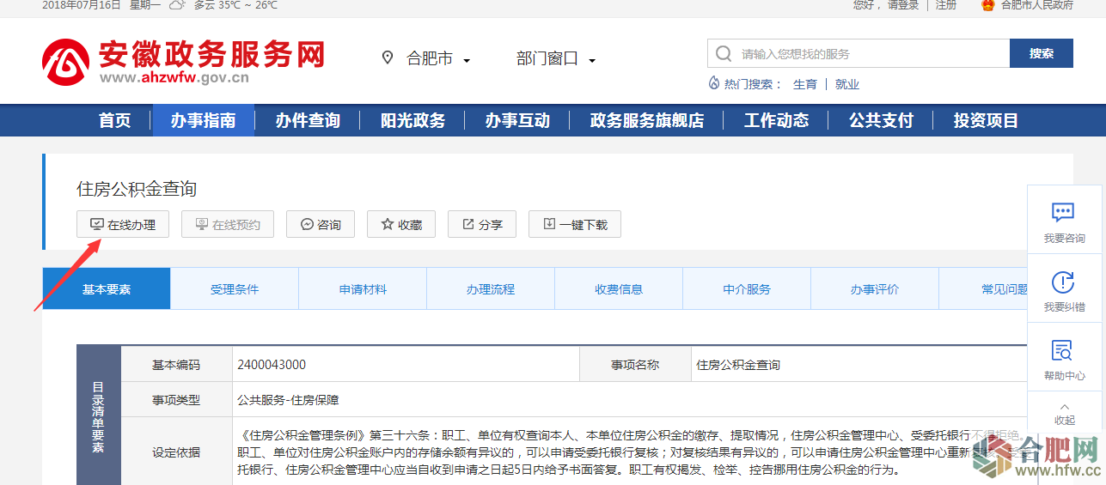Focus the service search input field
The height and width of the screenshot is (485, 1106).
click(x=868, y=53)
